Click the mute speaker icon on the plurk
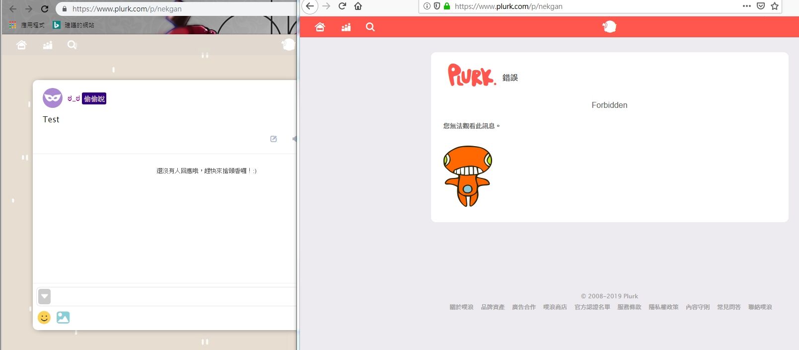 click(x=294, y=139)
